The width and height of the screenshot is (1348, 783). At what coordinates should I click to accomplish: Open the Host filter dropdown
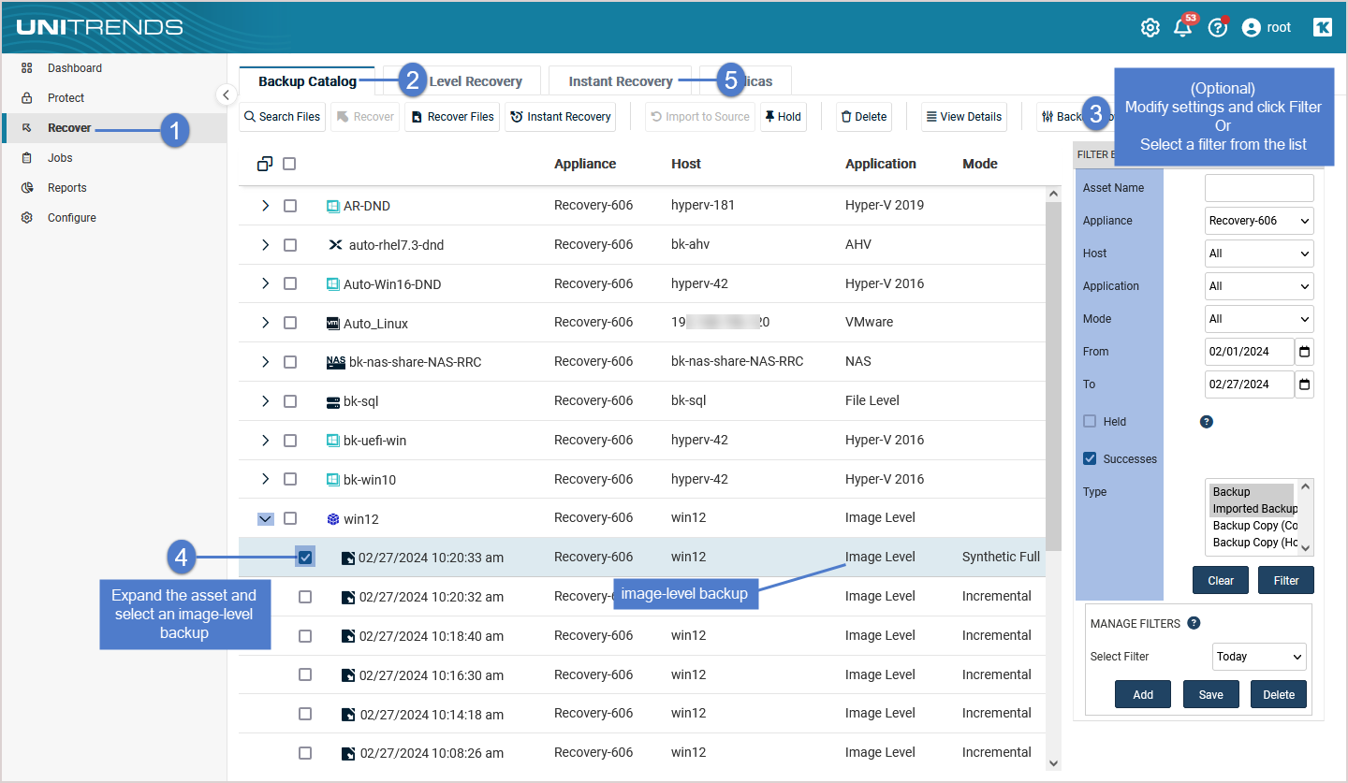[1259, 254]
